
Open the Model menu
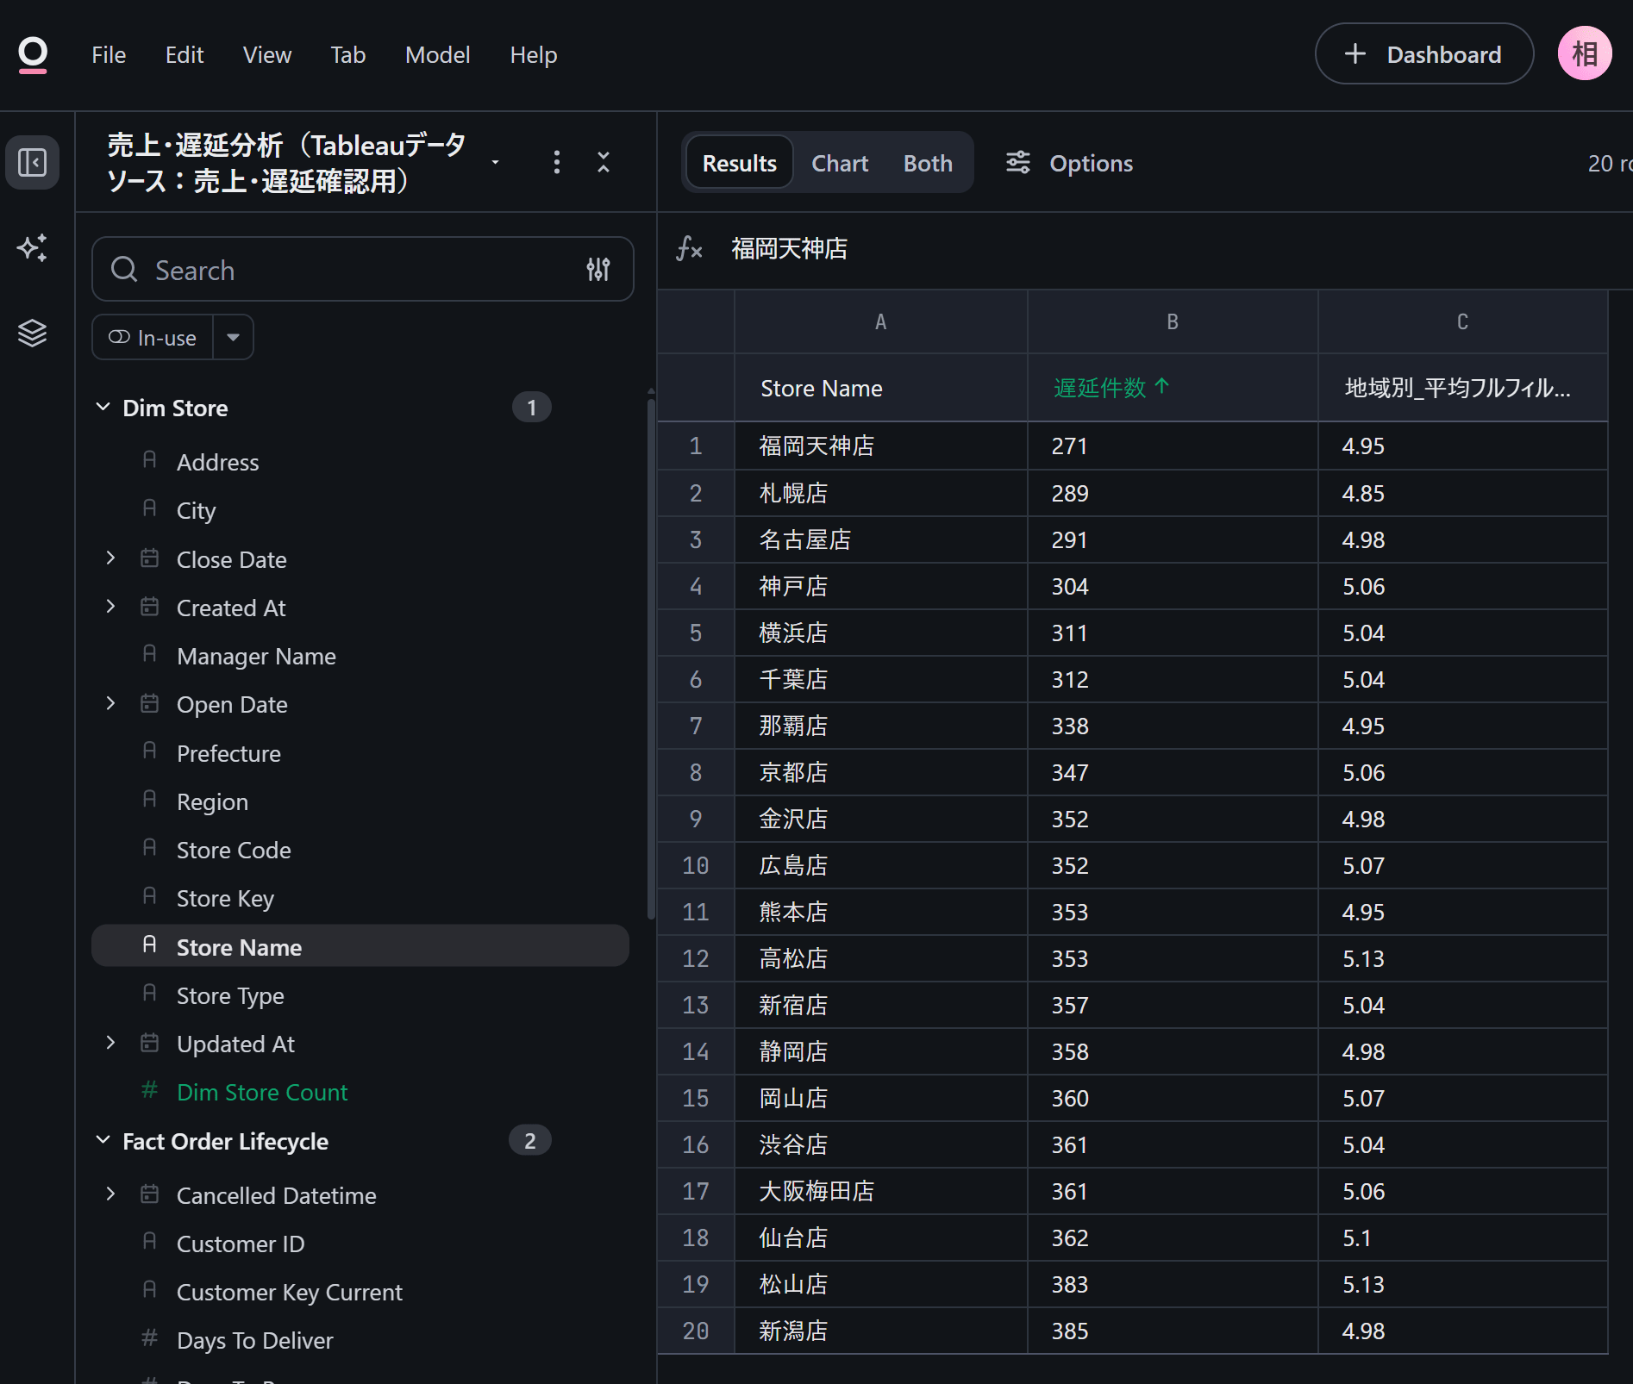437,55
